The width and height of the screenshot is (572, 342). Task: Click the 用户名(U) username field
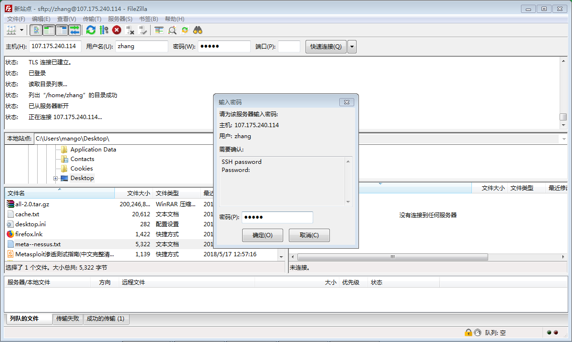pyautogui.click(x=142, y=46)
